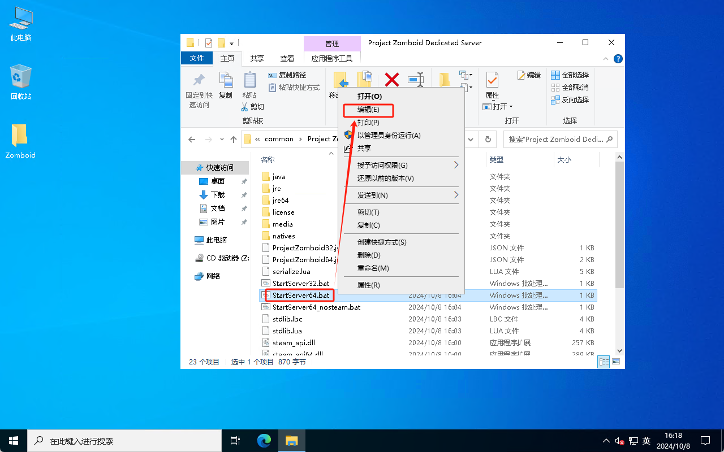Expand the 发送到(N) submenu
The width and height of the screenshot is (724, 452).
pos(401,195)
